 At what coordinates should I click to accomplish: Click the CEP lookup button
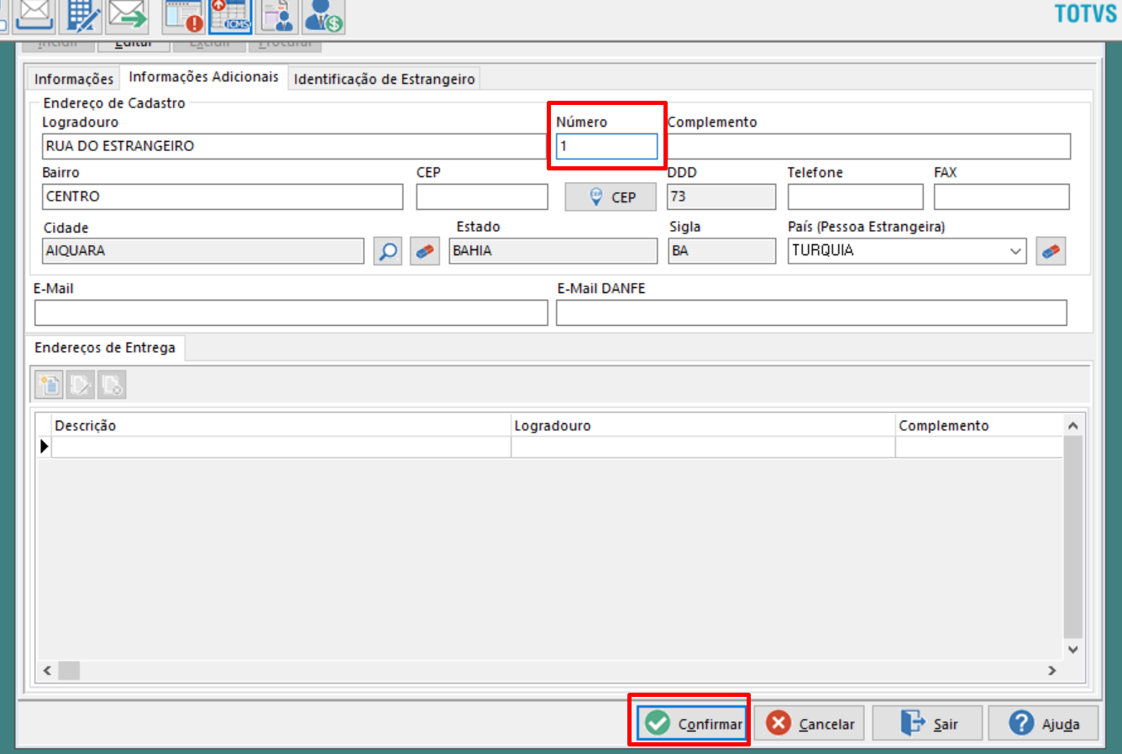[x=611, y=197]
